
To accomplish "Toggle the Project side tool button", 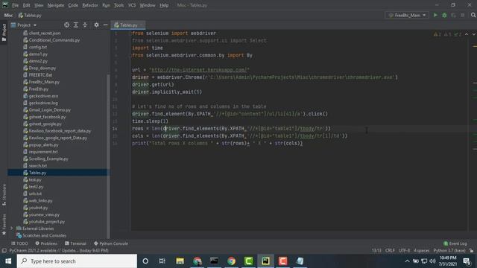I will 4,32.
